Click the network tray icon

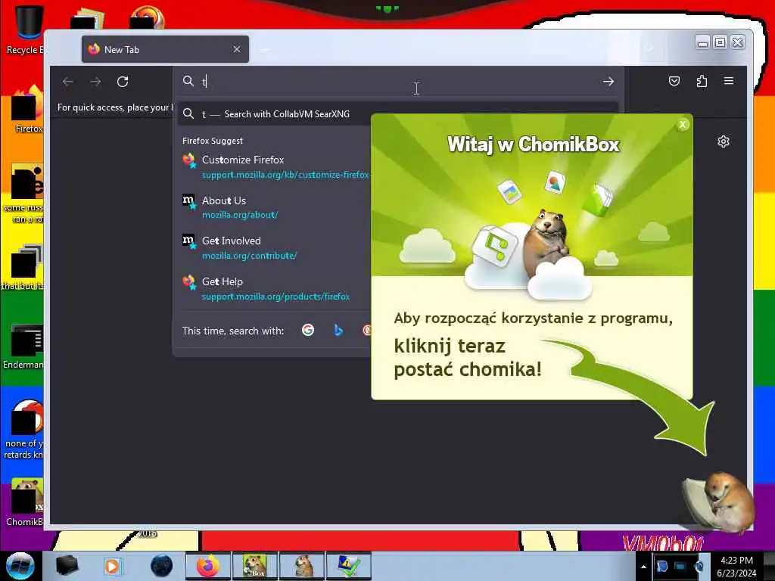point(680,566)
